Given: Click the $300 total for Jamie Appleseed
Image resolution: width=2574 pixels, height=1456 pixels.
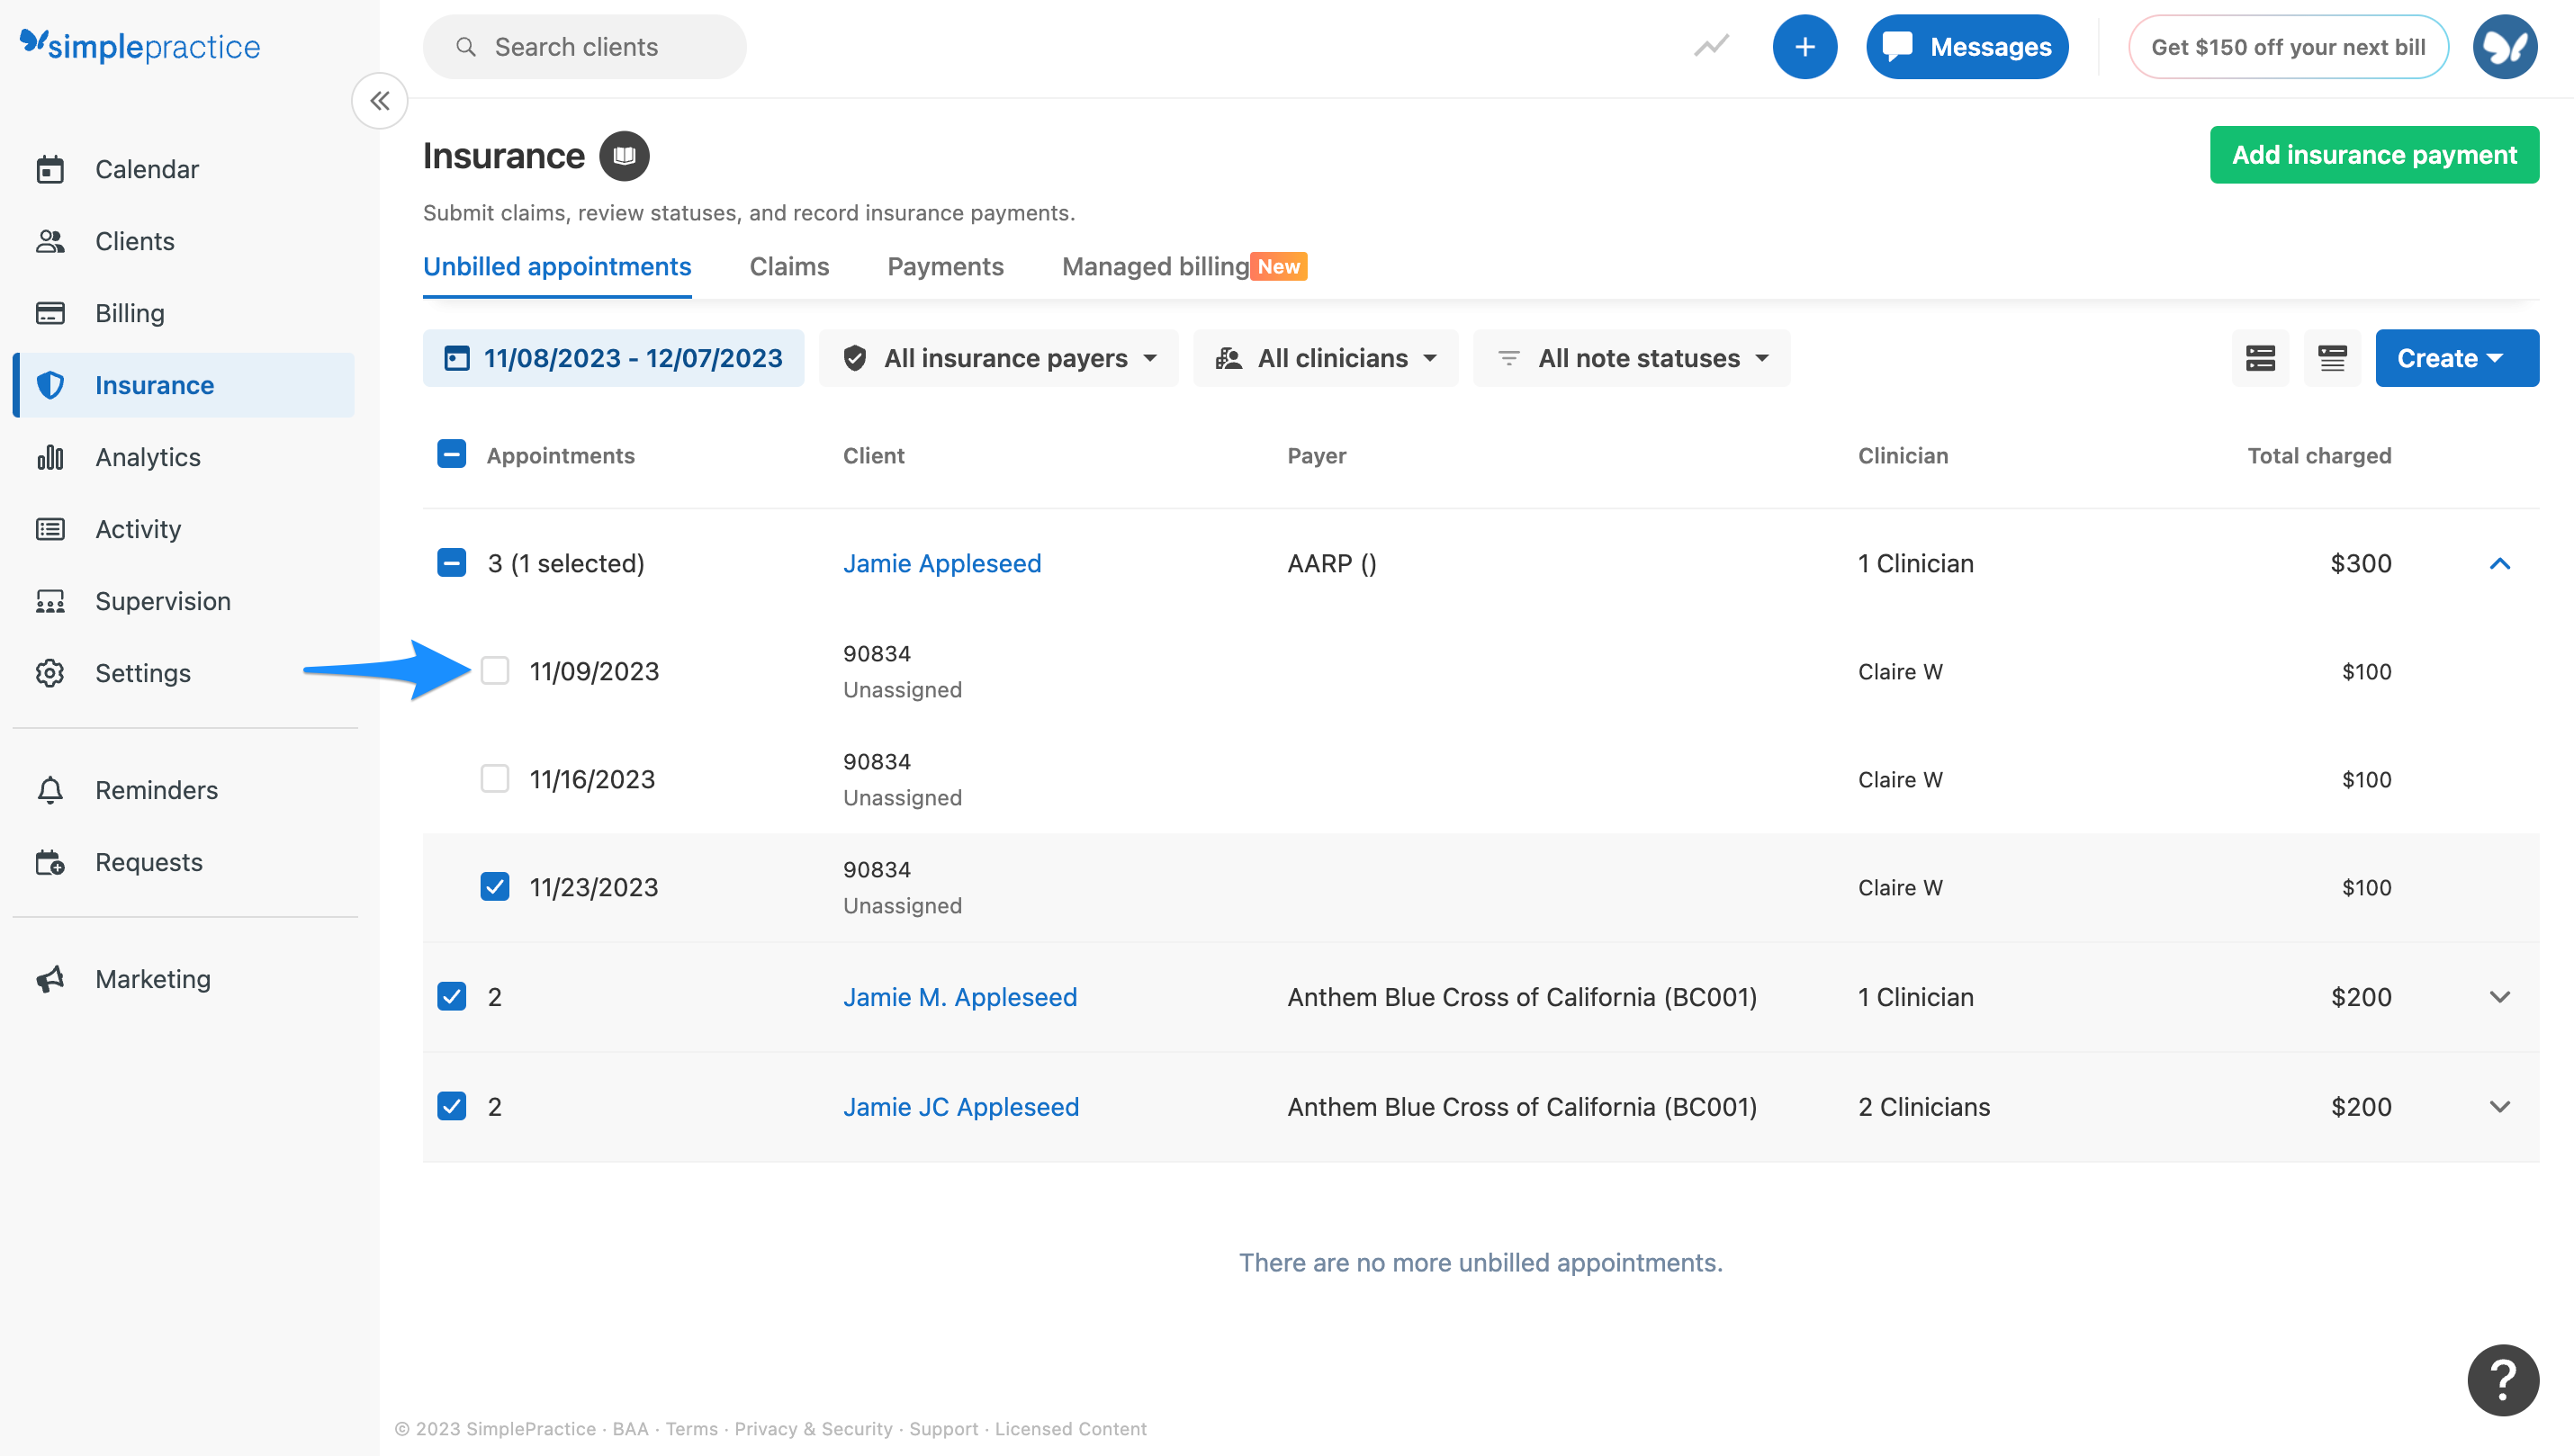Looking at the screenshot, I should (2360, 563).
